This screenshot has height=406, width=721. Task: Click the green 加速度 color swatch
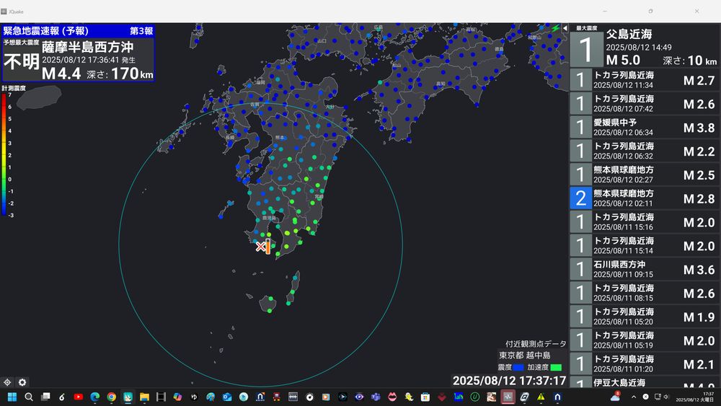[556, 367]
